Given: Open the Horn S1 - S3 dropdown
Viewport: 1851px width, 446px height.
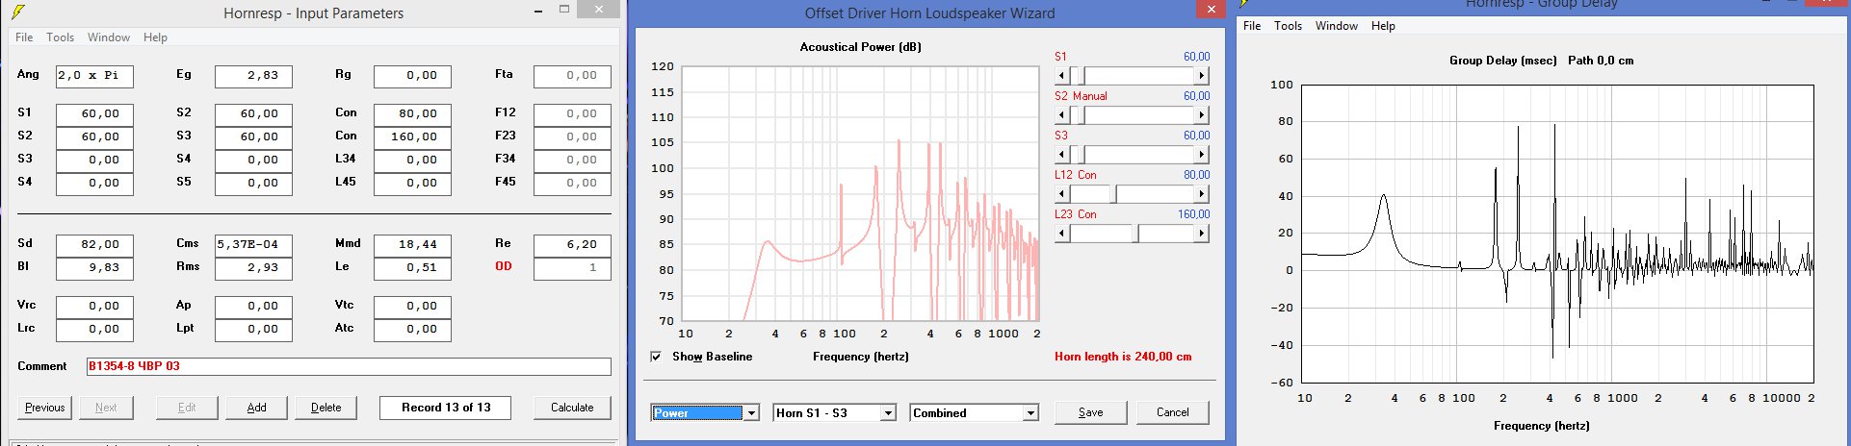Looking at the screenshot, I should click(889, 413).
